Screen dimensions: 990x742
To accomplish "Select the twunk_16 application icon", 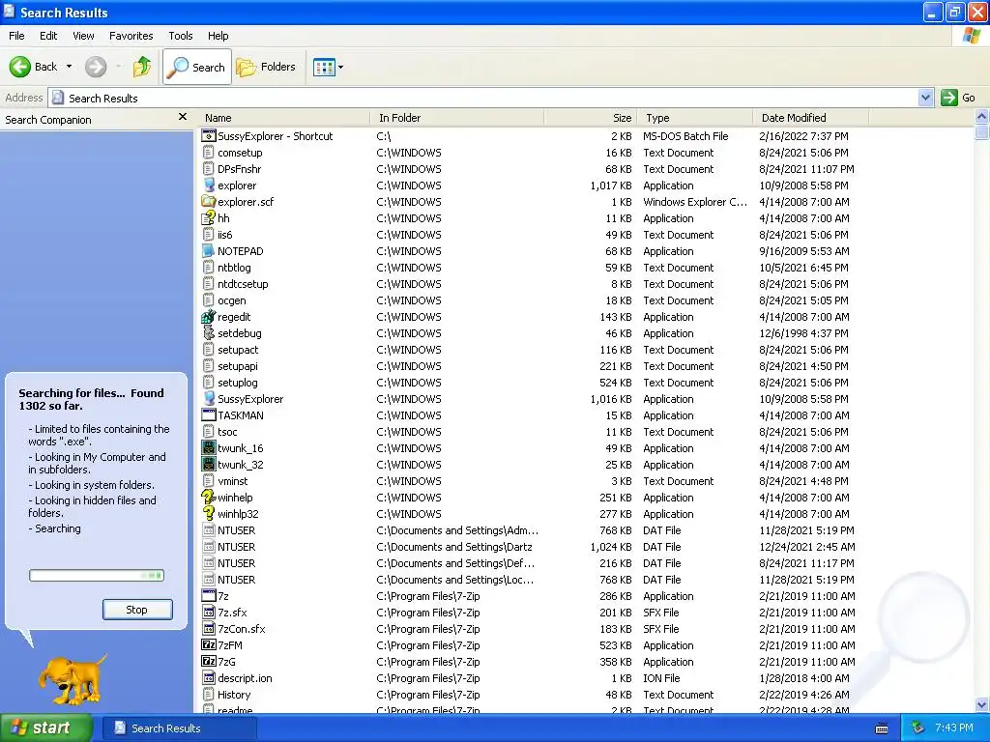I will pyautogui.click(x=209, y=447).
